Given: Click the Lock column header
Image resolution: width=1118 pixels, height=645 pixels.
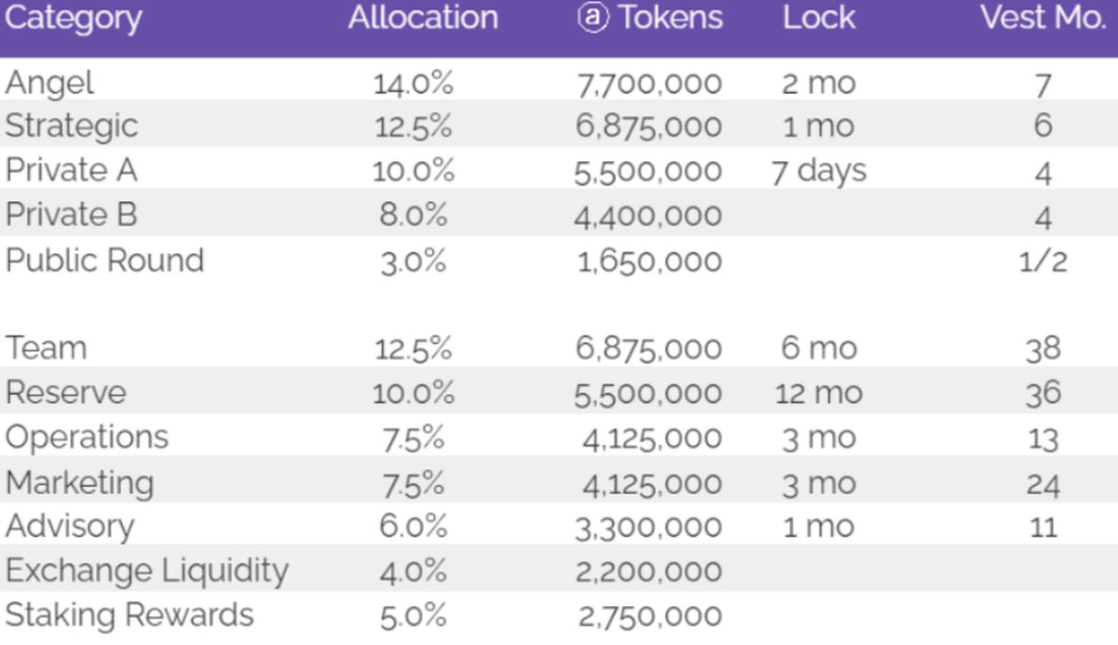Looking at the screenshot, I should pyautogui.click(x=819, y=19).
